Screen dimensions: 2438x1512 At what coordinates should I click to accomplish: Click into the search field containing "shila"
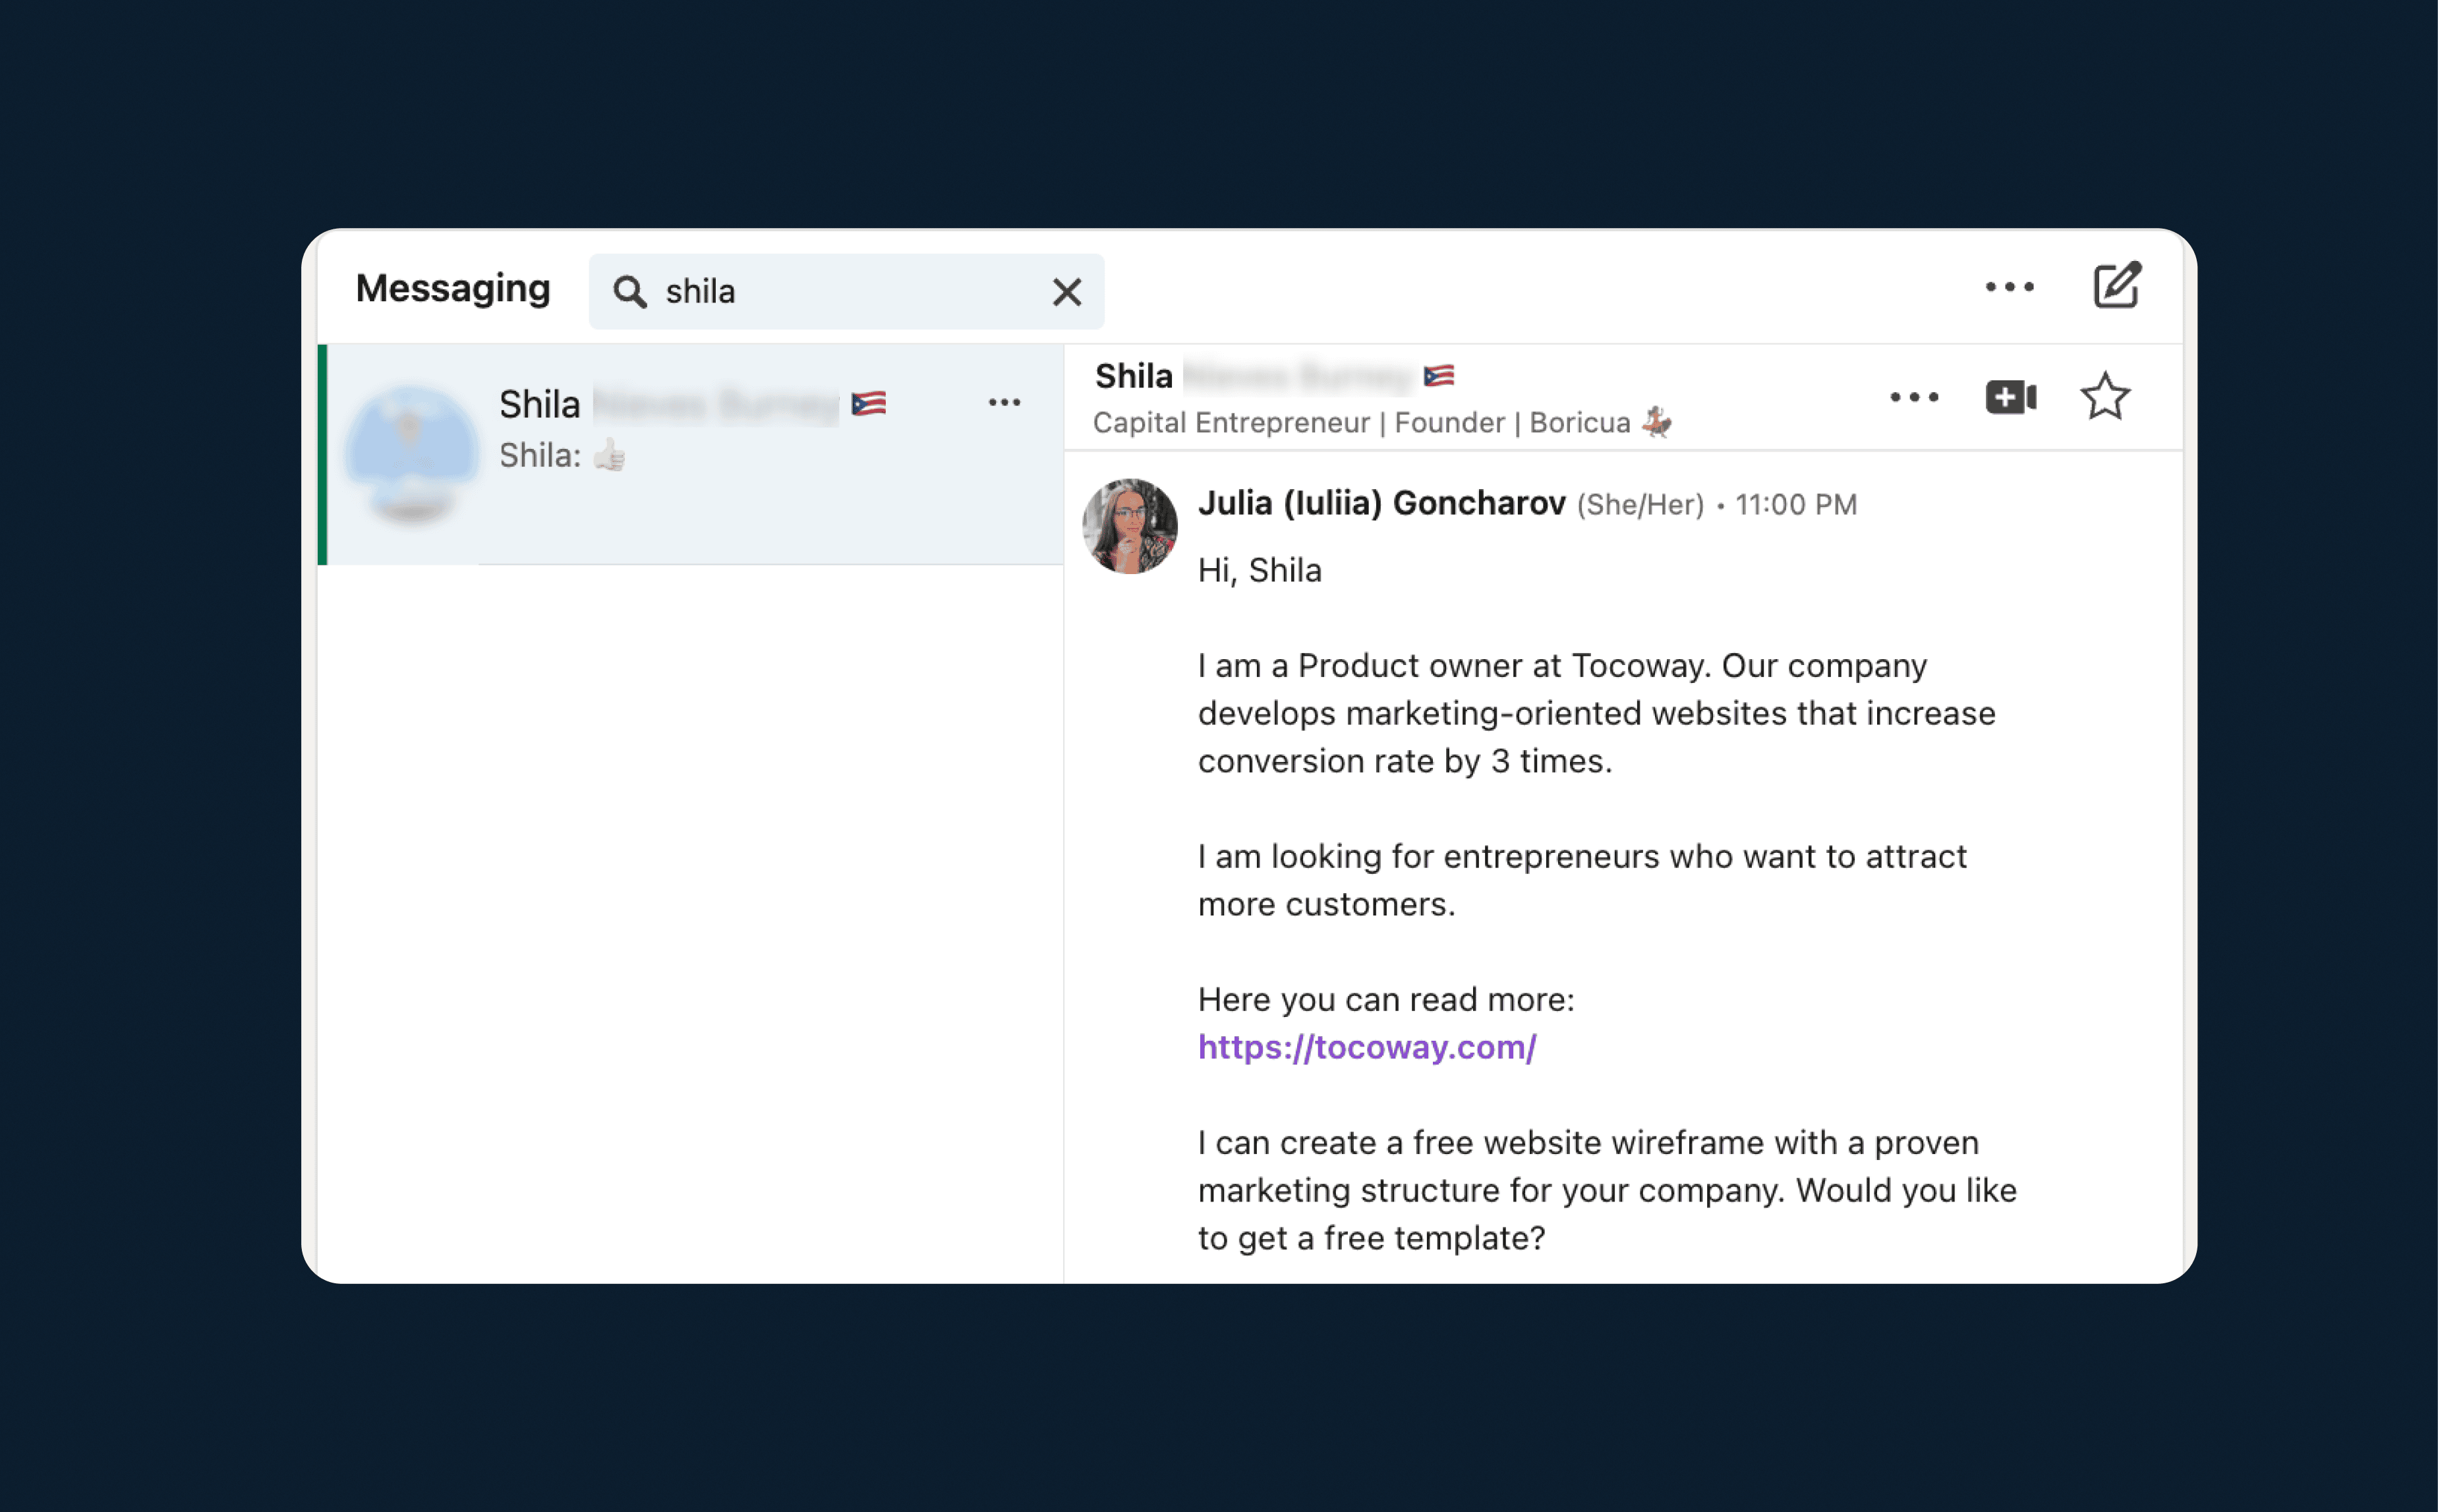(850, 292)
